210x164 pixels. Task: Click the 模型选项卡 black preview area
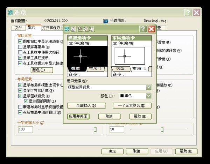pyautogui.click(x=83, y=55)
